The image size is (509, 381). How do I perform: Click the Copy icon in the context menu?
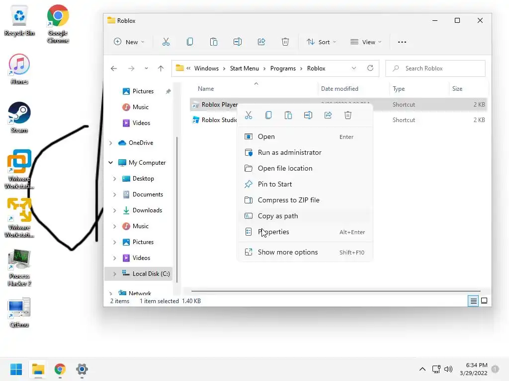[268, 115]
